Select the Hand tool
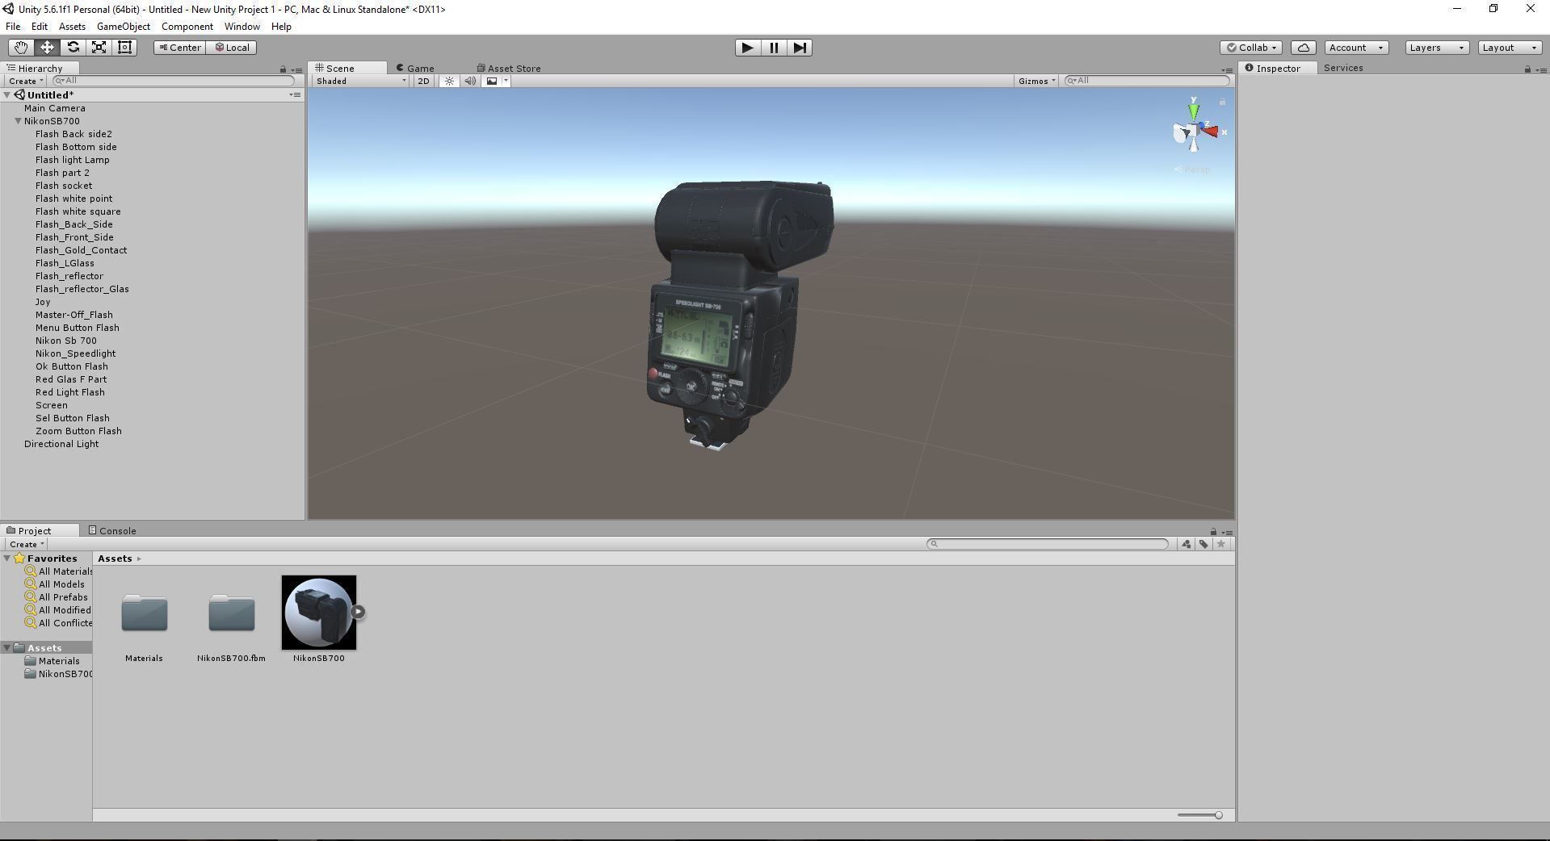Screen dimensions: 1550x841 click(21, 48)
